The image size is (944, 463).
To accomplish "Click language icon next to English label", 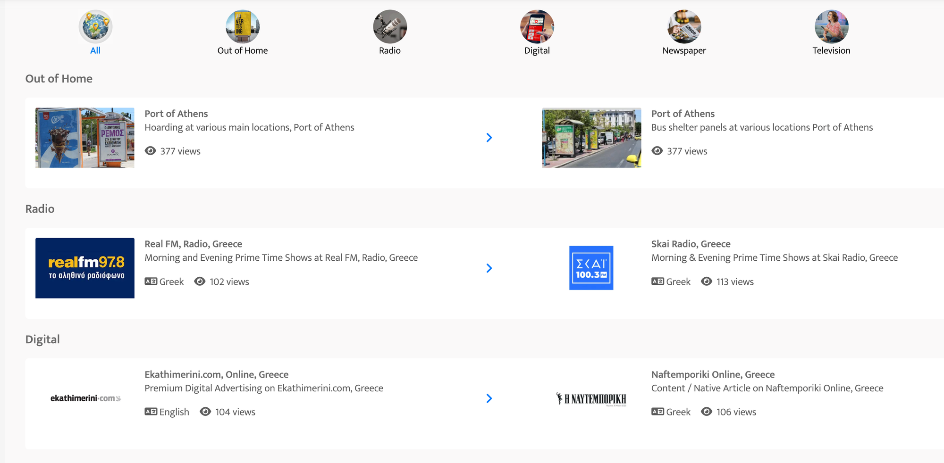I will click(x=151, y=412).
